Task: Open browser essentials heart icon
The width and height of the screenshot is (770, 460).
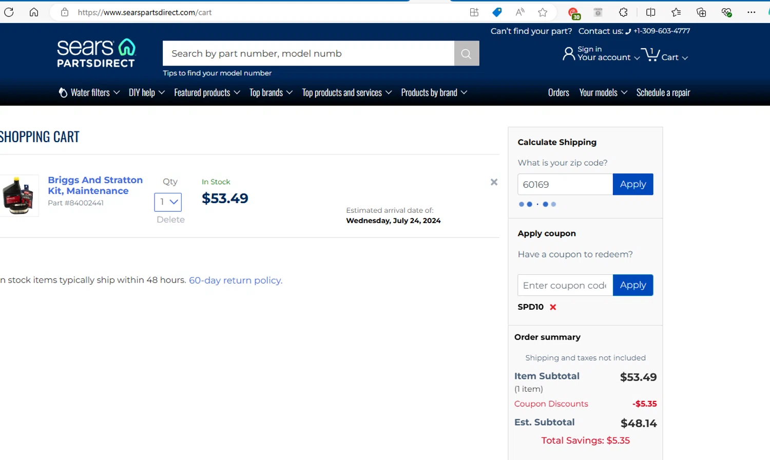Action: [726, 12]
